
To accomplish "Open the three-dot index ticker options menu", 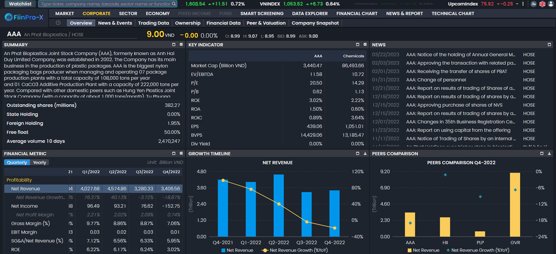I will coord(523,4).
